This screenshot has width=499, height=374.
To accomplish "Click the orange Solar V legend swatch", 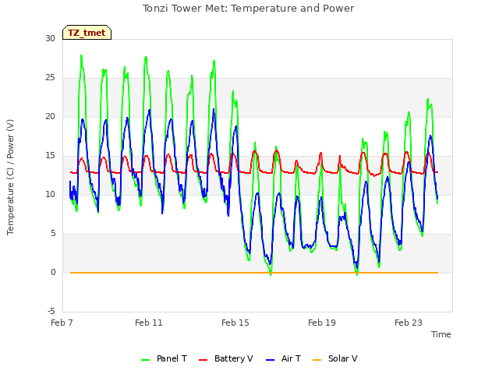I will (x=317, y=360).
